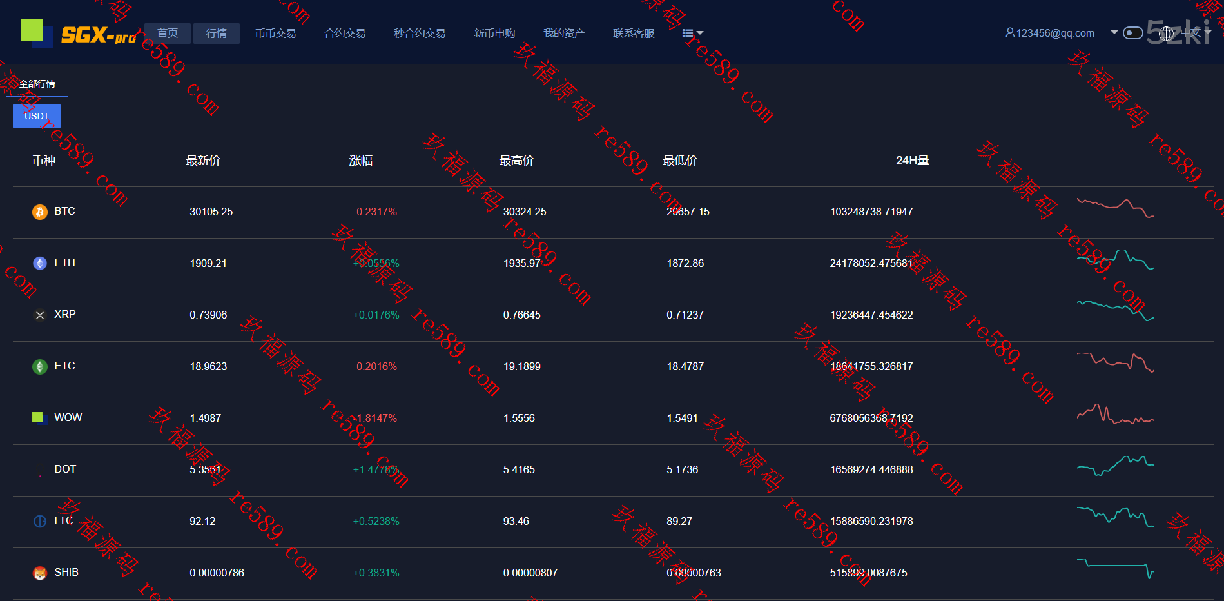Open the XRP price trend sparkline
This screenshot has height=601, width=1224.
(1116, 311)
